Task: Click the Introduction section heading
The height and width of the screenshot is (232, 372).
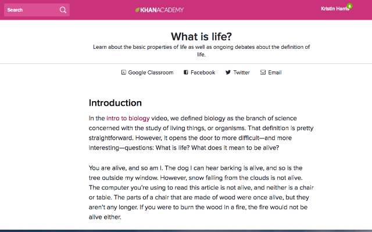Action: 115,103
